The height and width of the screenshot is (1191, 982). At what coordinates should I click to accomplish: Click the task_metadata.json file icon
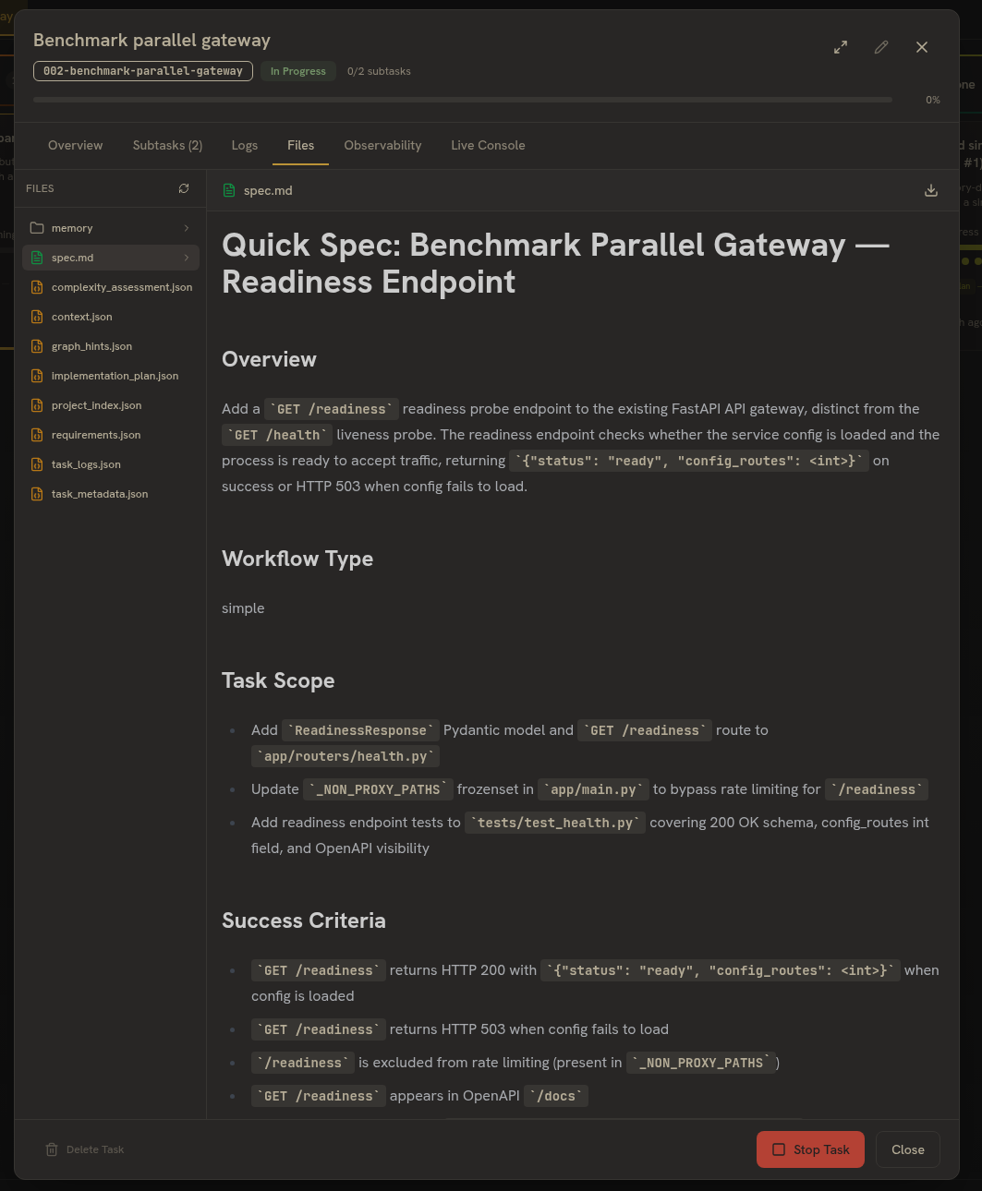37,494
